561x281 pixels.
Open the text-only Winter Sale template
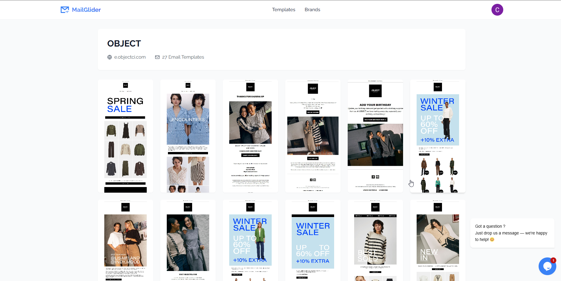[x=313, y=240]
